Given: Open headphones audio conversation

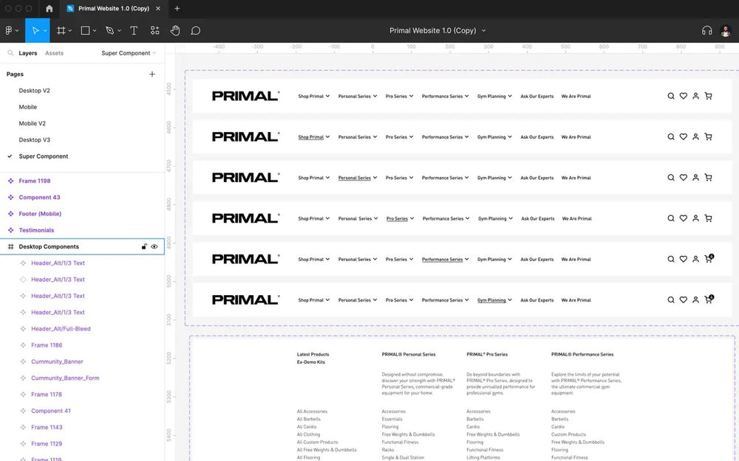Looking at the screenshot, I should click(706, 30).
